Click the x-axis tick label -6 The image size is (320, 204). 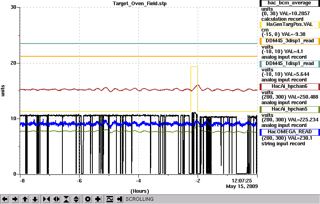pyautogui.click(x=79, y=180)
